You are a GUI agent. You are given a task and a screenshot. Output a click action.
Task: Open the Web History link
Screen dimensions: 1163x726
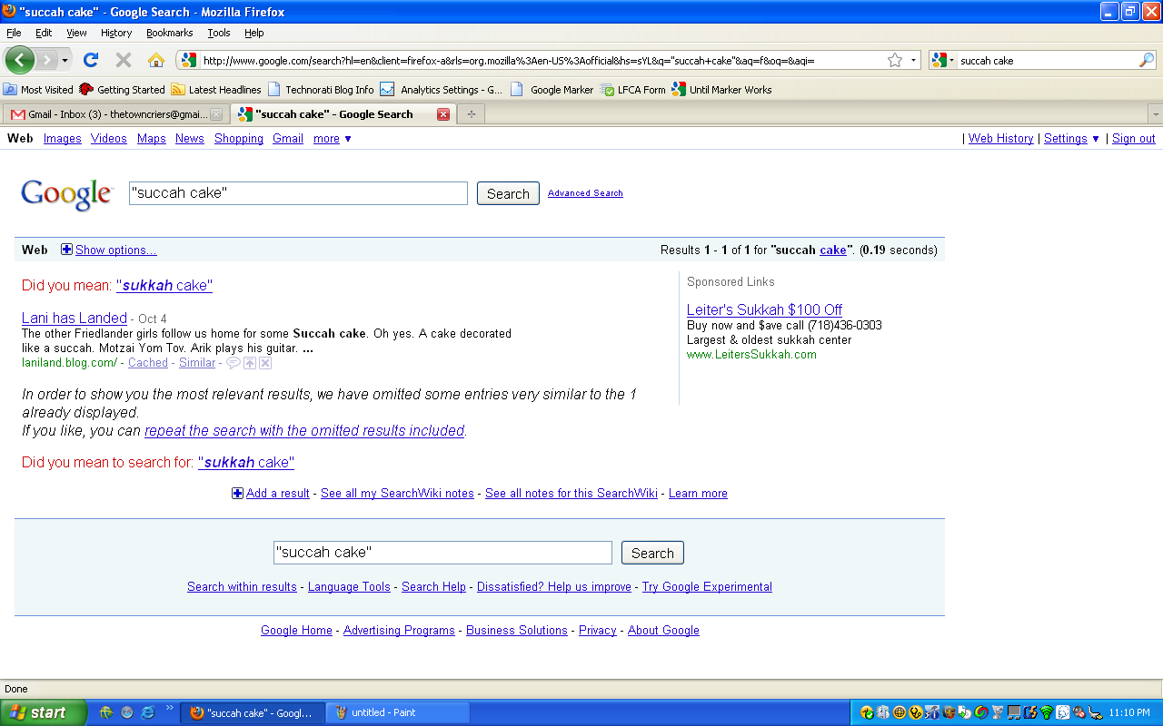pyautogui.click(x=1000, y=139)
